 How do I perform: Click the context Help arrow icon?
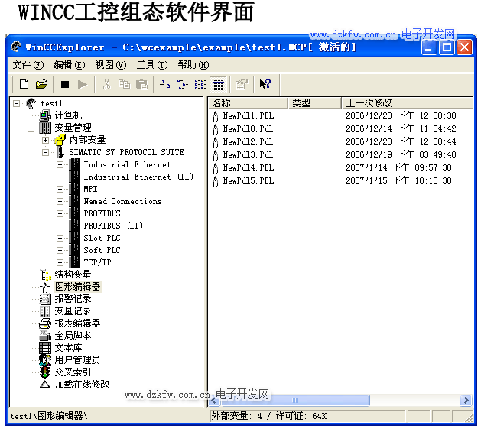point(265,84)
